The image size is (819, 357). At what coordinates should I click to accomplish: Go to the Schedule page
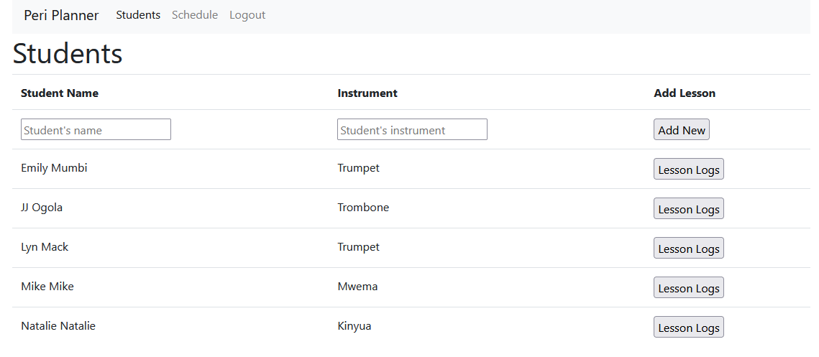tap(195, 15)
